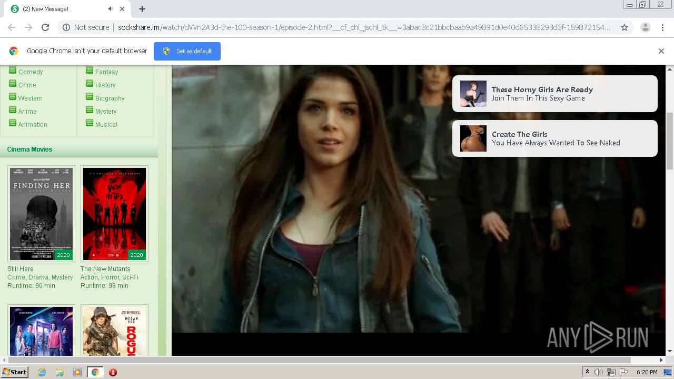The image size is (674, 379).
Task: Open the Create The Girls ad notification
Action: (x=555, y=138)
